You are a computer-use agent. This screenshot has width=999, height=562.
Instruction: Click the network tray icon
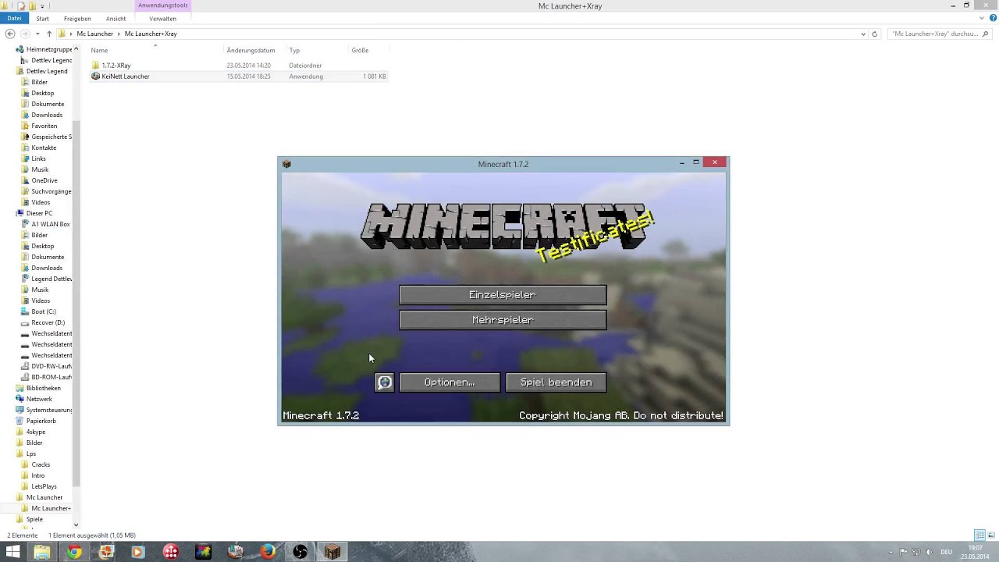click(x=916, y=552)
